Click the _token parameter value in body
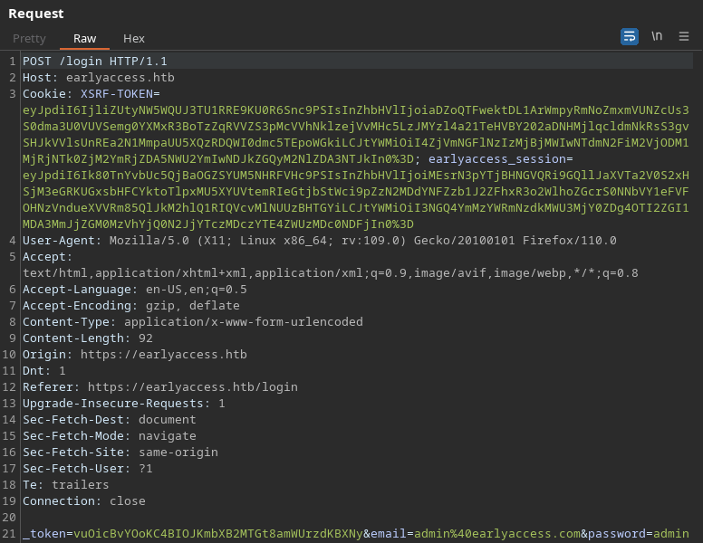The height and width of the screenshot is (543, 703). tap(217, 534)
